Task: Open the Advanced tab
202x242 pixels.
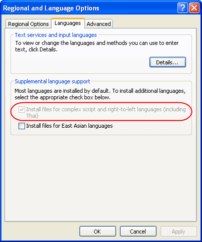Action: click(x=98, y=24)
